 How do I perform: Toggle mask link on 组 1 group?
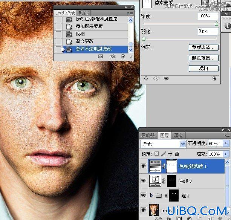point(166,196)
